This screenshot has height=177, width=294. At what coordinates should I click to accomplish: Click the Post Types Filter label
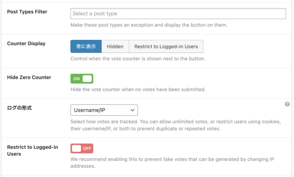click(27, 12)
